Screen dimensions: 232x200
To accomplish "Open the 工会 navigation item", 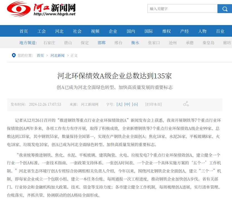I will pos(41,31).
